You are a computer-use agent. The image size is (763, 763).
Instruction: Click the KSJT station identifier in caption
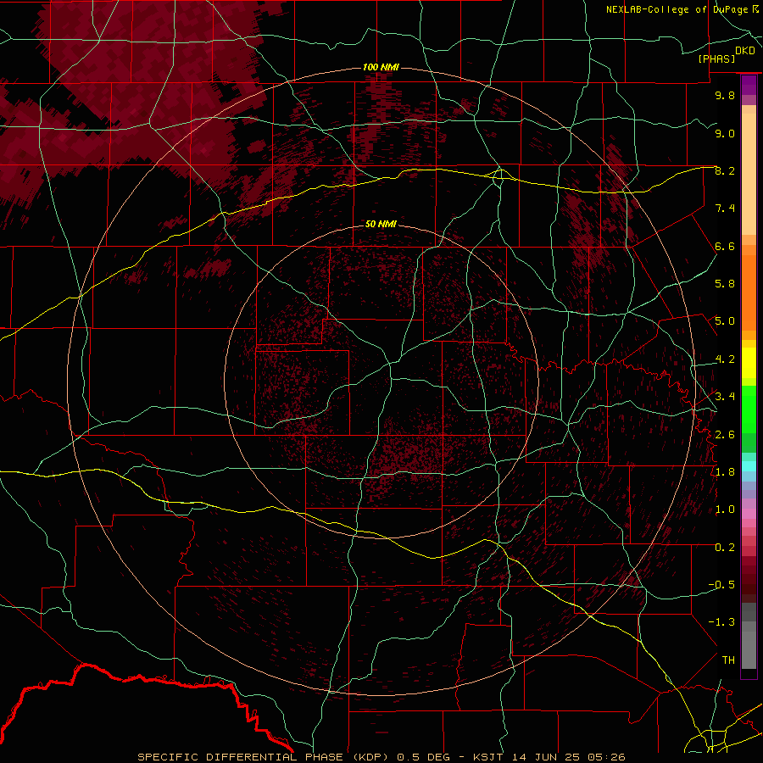point(489,757)
